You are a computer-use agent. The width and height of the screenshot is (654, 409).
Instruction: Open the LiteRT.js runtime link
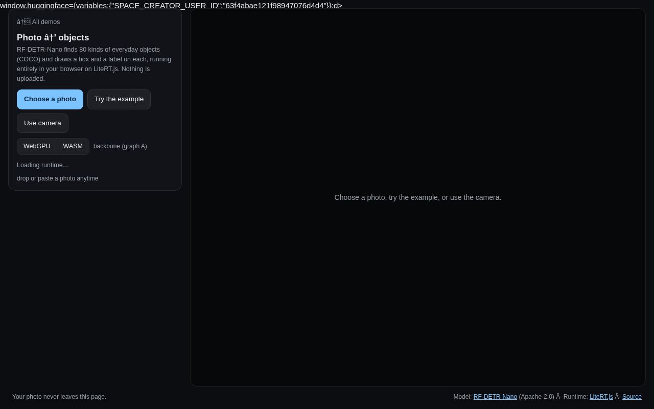[601, 397]
